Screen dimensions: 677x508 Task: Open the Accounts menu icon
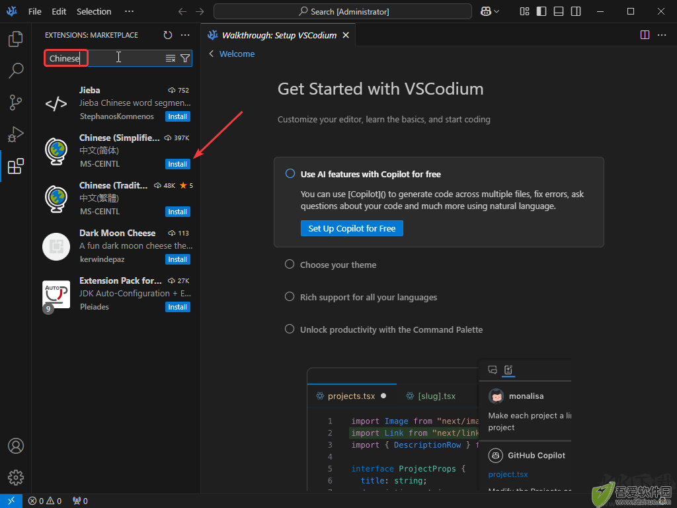tap(16, 446)
